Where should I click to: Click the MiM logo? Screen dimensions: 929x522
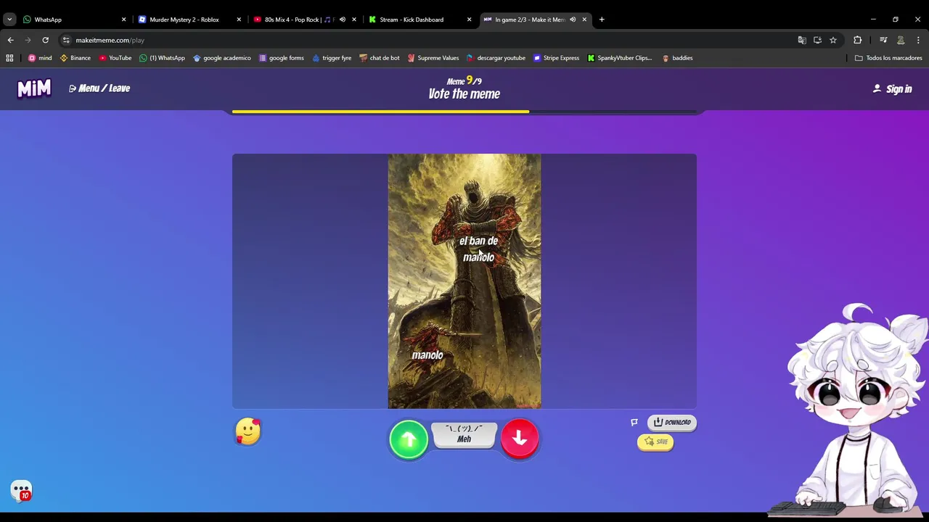34,88
